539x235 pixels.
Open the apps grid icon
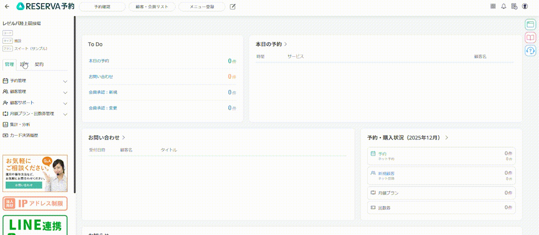point(493,6)
